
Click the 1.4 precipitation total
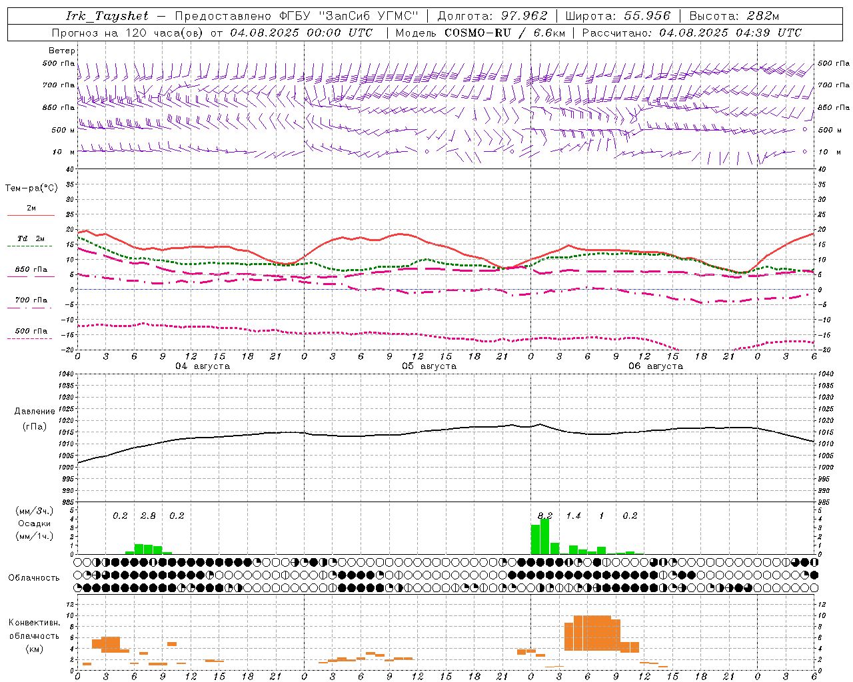pyautogui.click(x=574, y=515)
